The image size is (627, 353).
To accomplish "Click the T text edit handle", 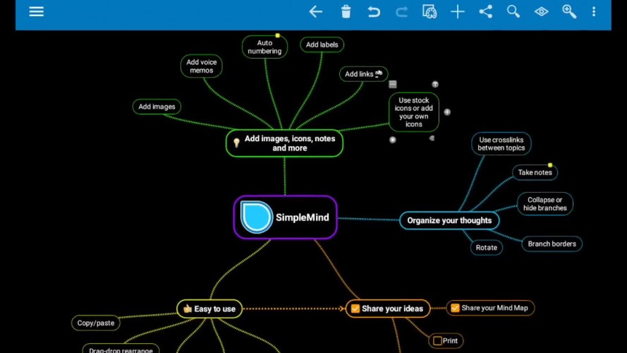I will [x=435, y=84].
